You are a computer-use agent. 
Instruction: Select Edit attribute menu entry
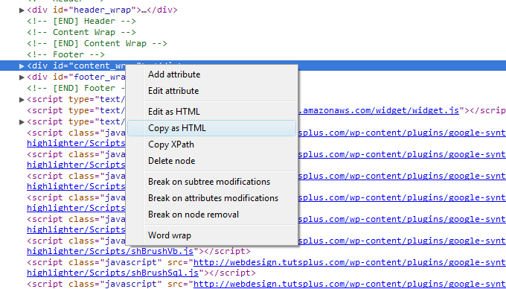point(173,91)
